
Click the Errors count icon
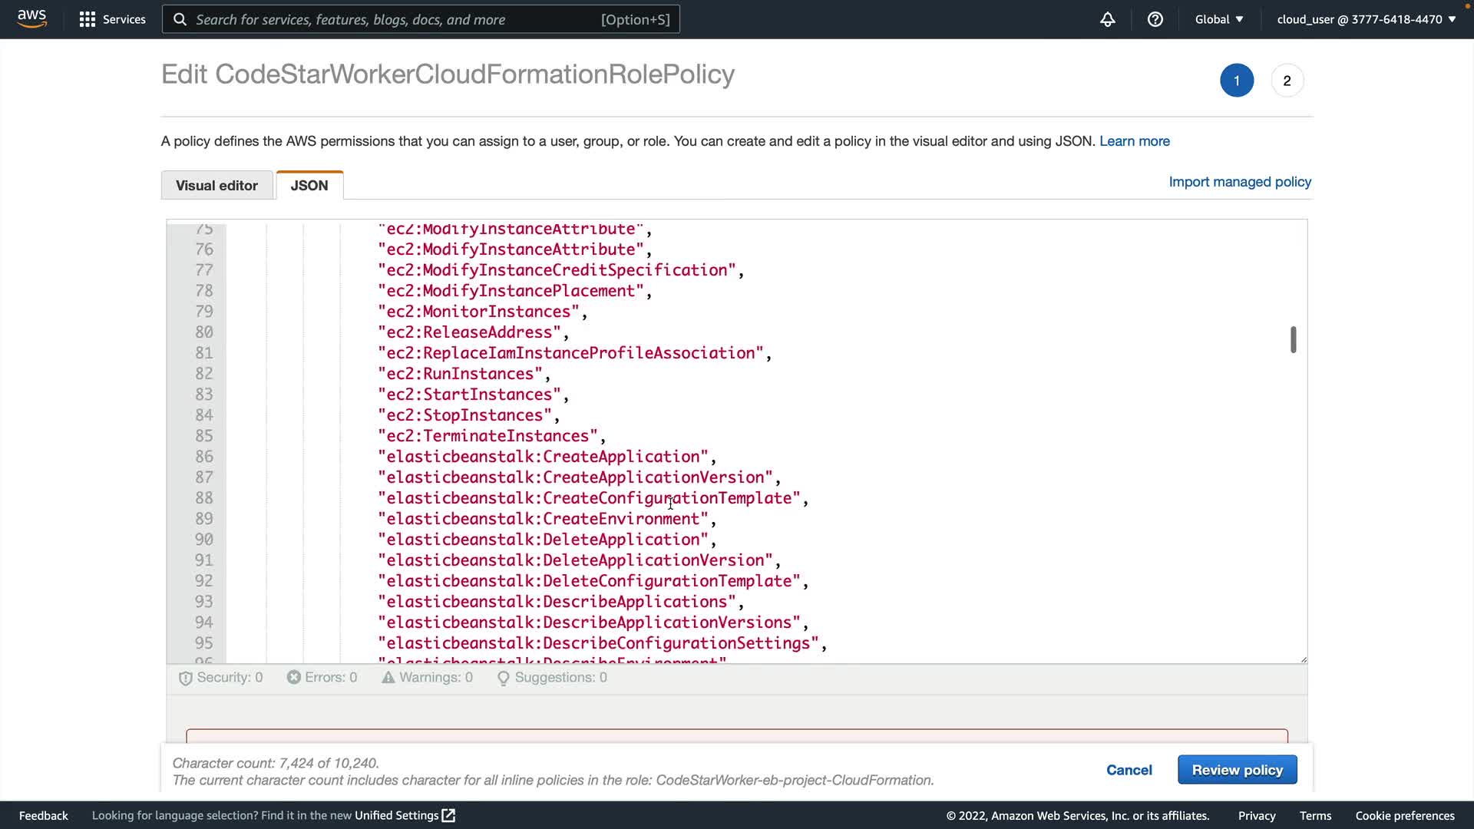pyautogui.click(x=294, y=678)
